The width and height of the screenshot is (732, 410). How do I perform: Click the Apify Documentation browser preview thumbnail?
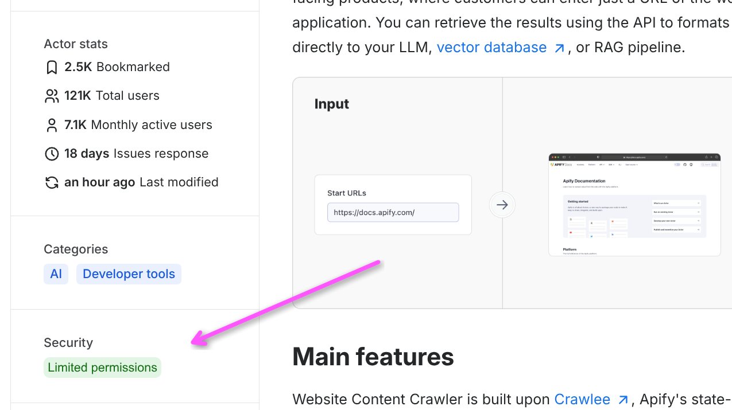[634, 205]
